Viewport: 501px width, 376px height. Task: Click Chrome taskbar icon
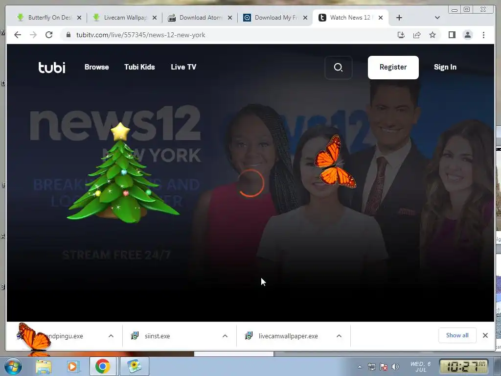[x=103, y=366]
